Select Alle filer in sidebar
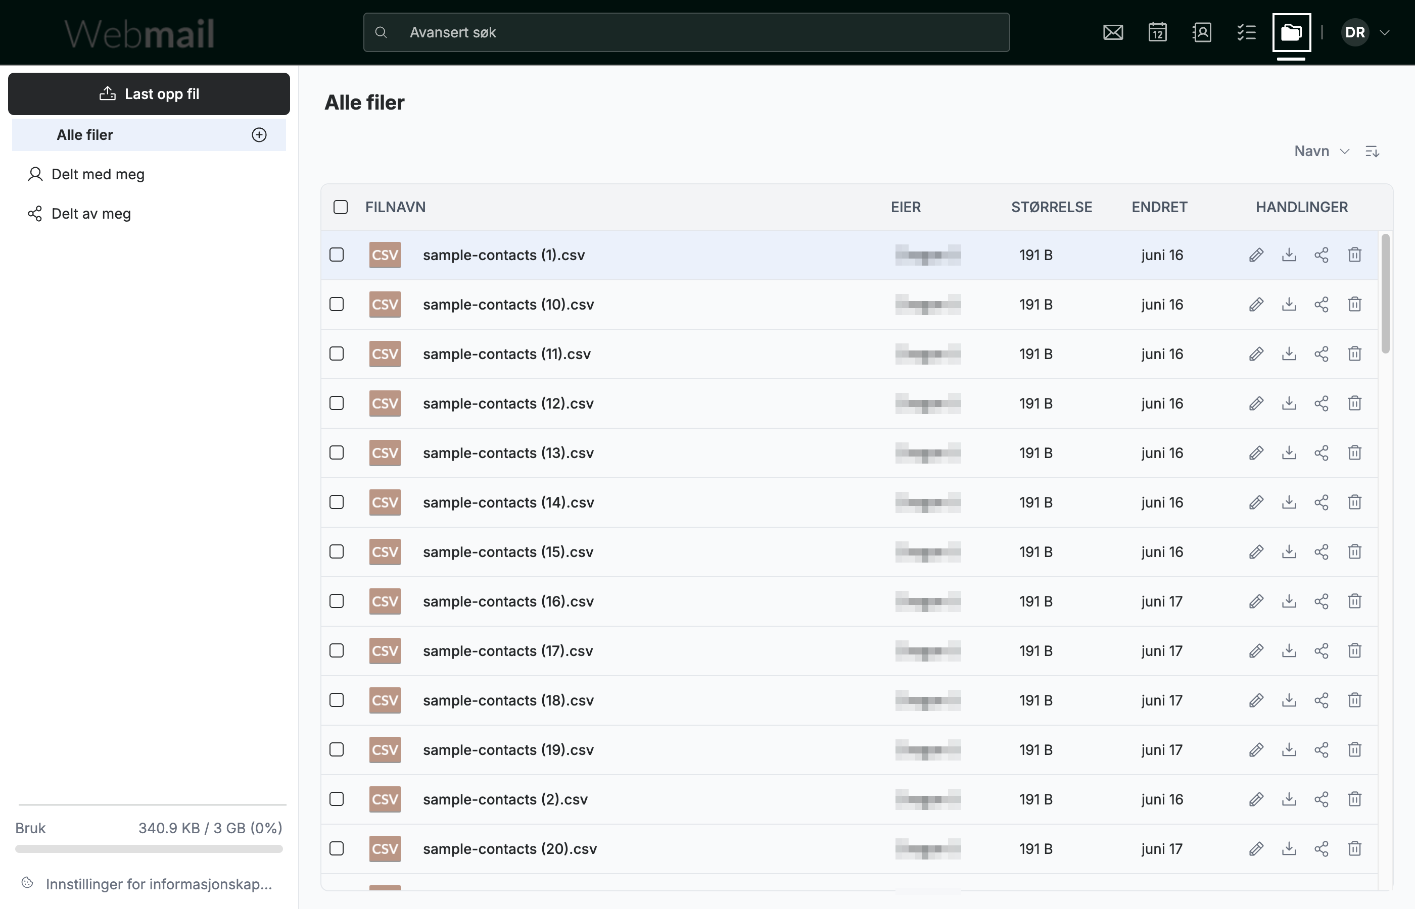 pos(149,135)
